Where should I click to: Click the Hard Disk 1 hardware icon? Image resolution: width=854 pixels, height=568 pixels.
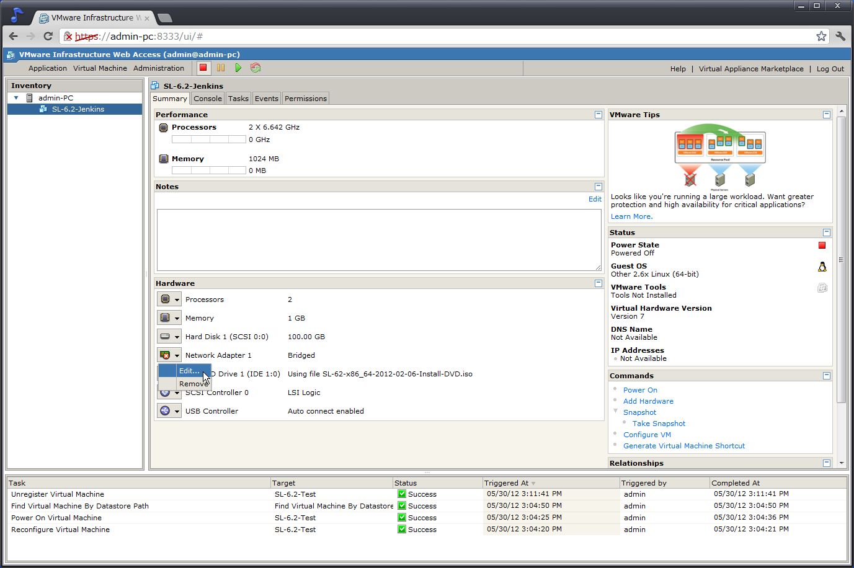click(x=165, y=336)
